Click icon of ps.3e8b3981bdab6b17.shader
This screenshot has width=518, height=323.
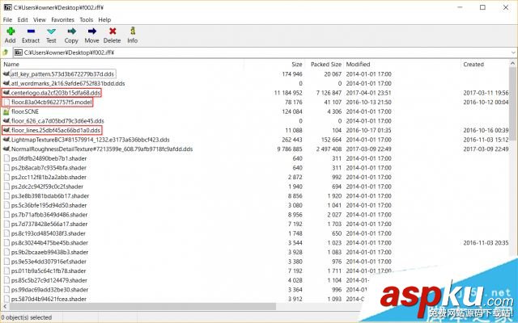(x=6, y=195)
